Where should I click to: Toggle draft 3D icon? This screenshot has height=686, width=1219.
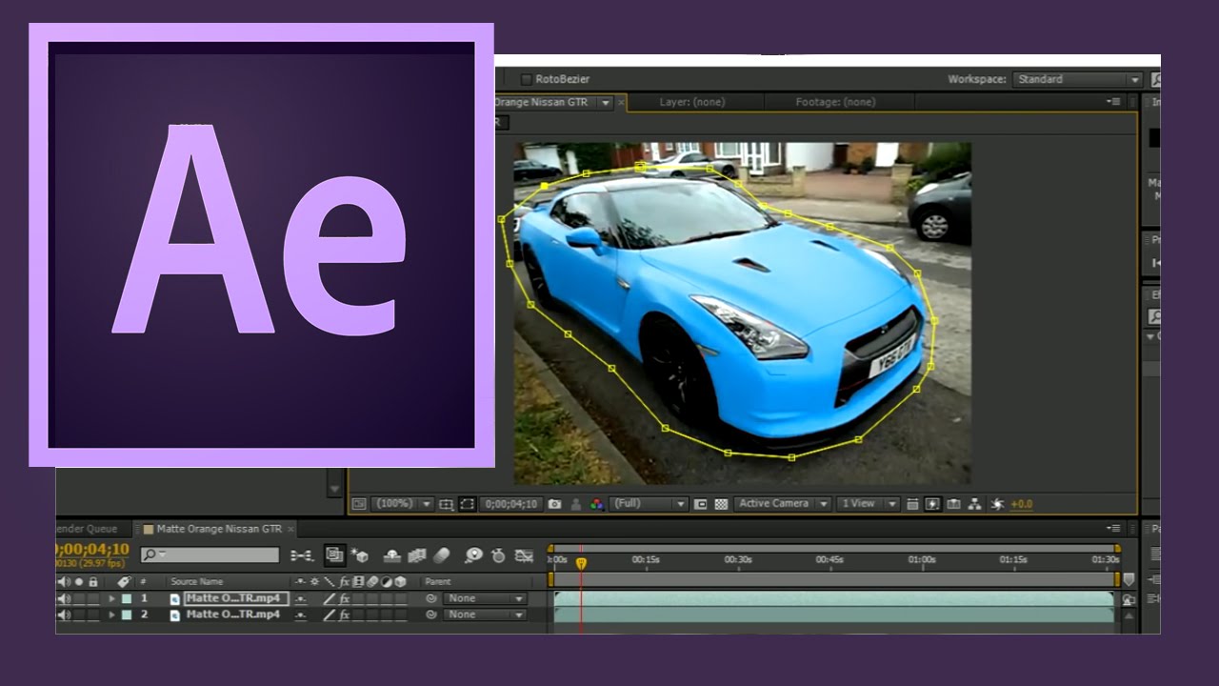click(x=360, y=555)
